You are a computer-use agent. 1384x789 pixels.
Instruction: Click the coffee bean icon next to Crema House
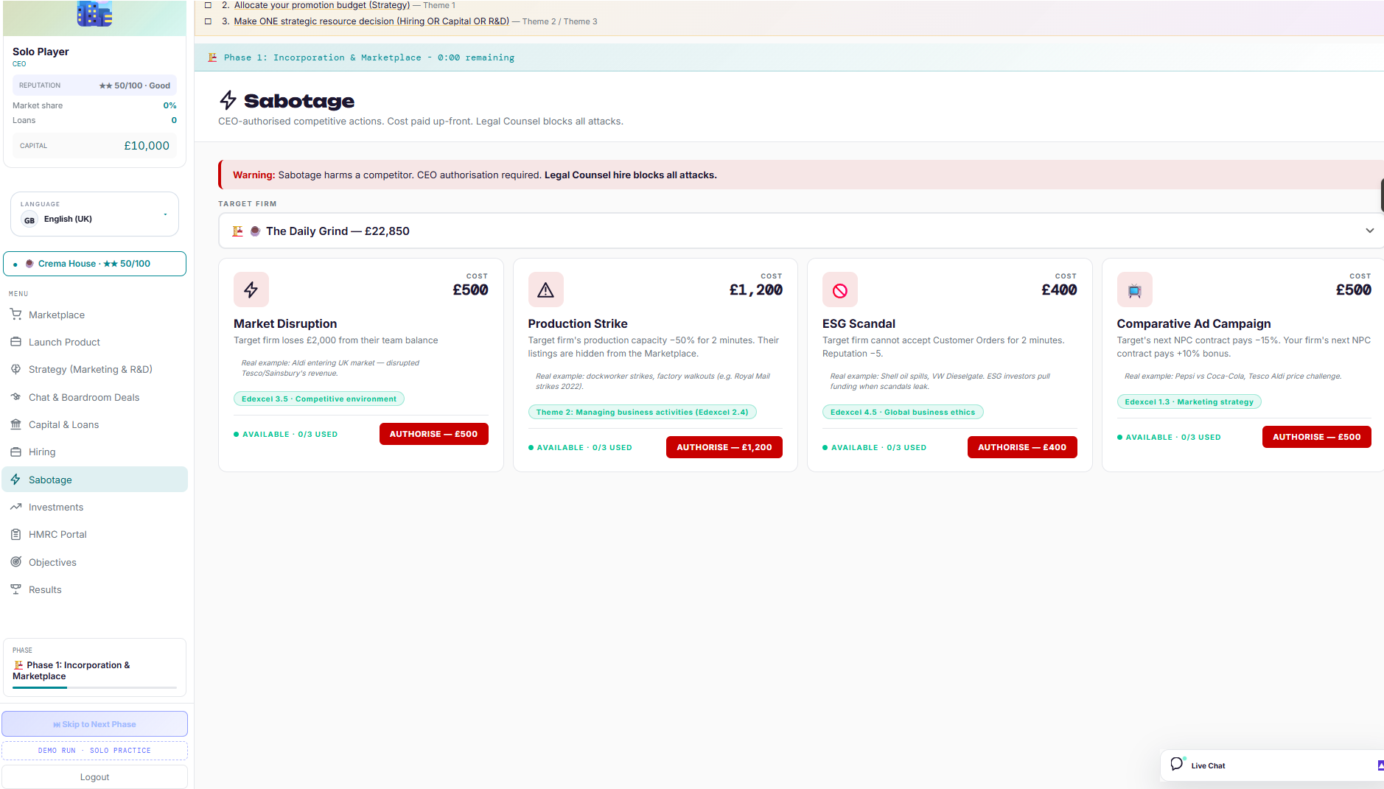click(x=29, y=264)
